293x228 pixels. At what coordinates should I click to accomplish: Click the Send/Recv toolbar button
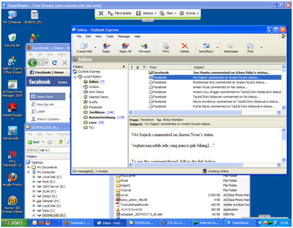[x=206, y=48]
